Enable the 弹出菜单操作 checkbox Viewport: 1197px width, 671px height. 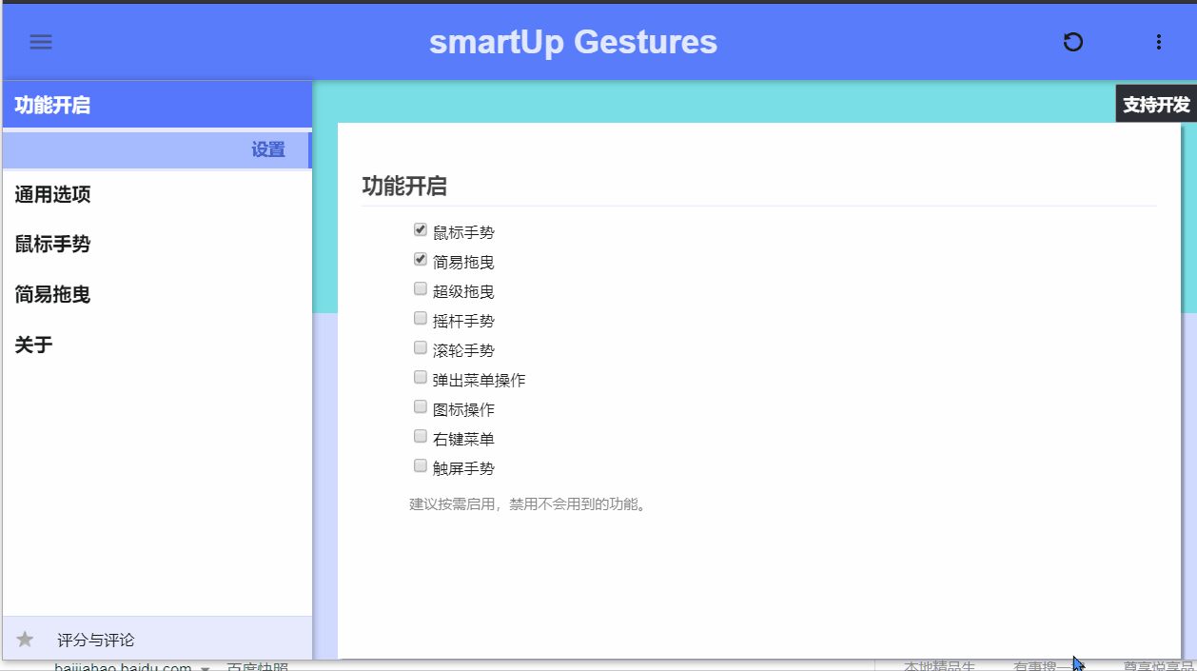421,377
